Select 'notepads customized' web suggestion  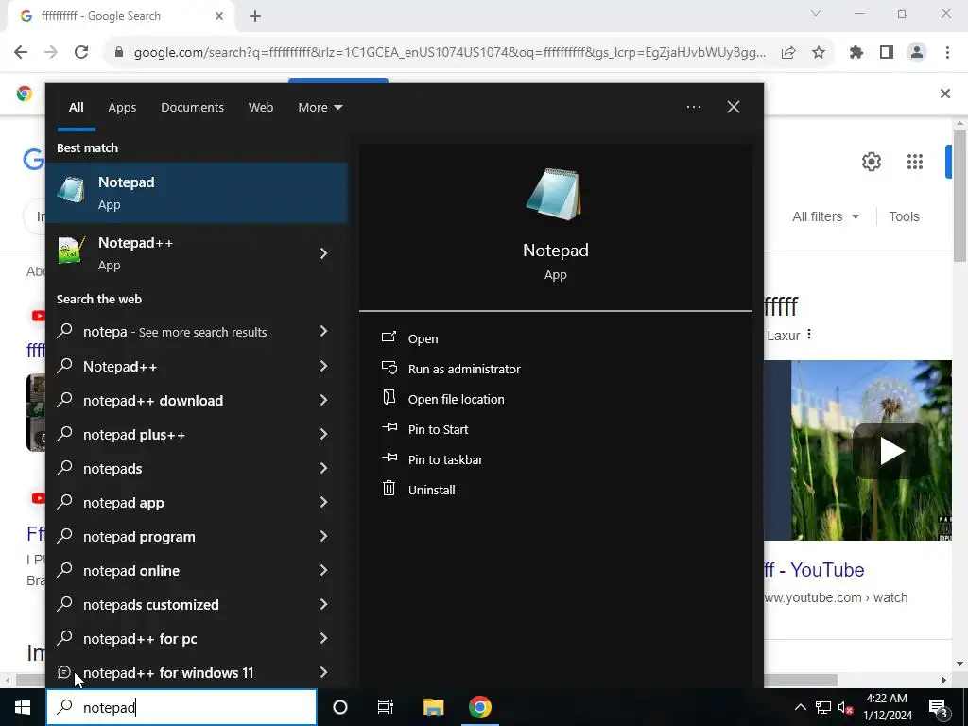197,604
